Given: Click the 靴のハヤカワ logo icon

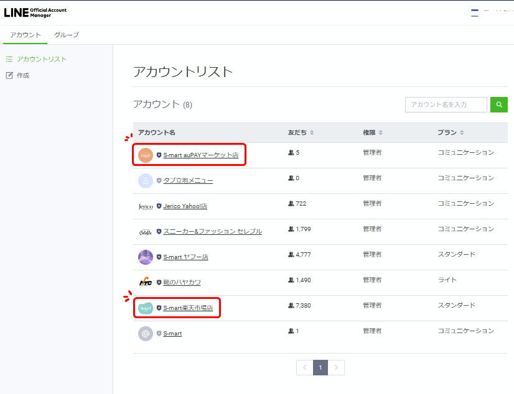Looking at the screenshot, I should coord(145,282).
